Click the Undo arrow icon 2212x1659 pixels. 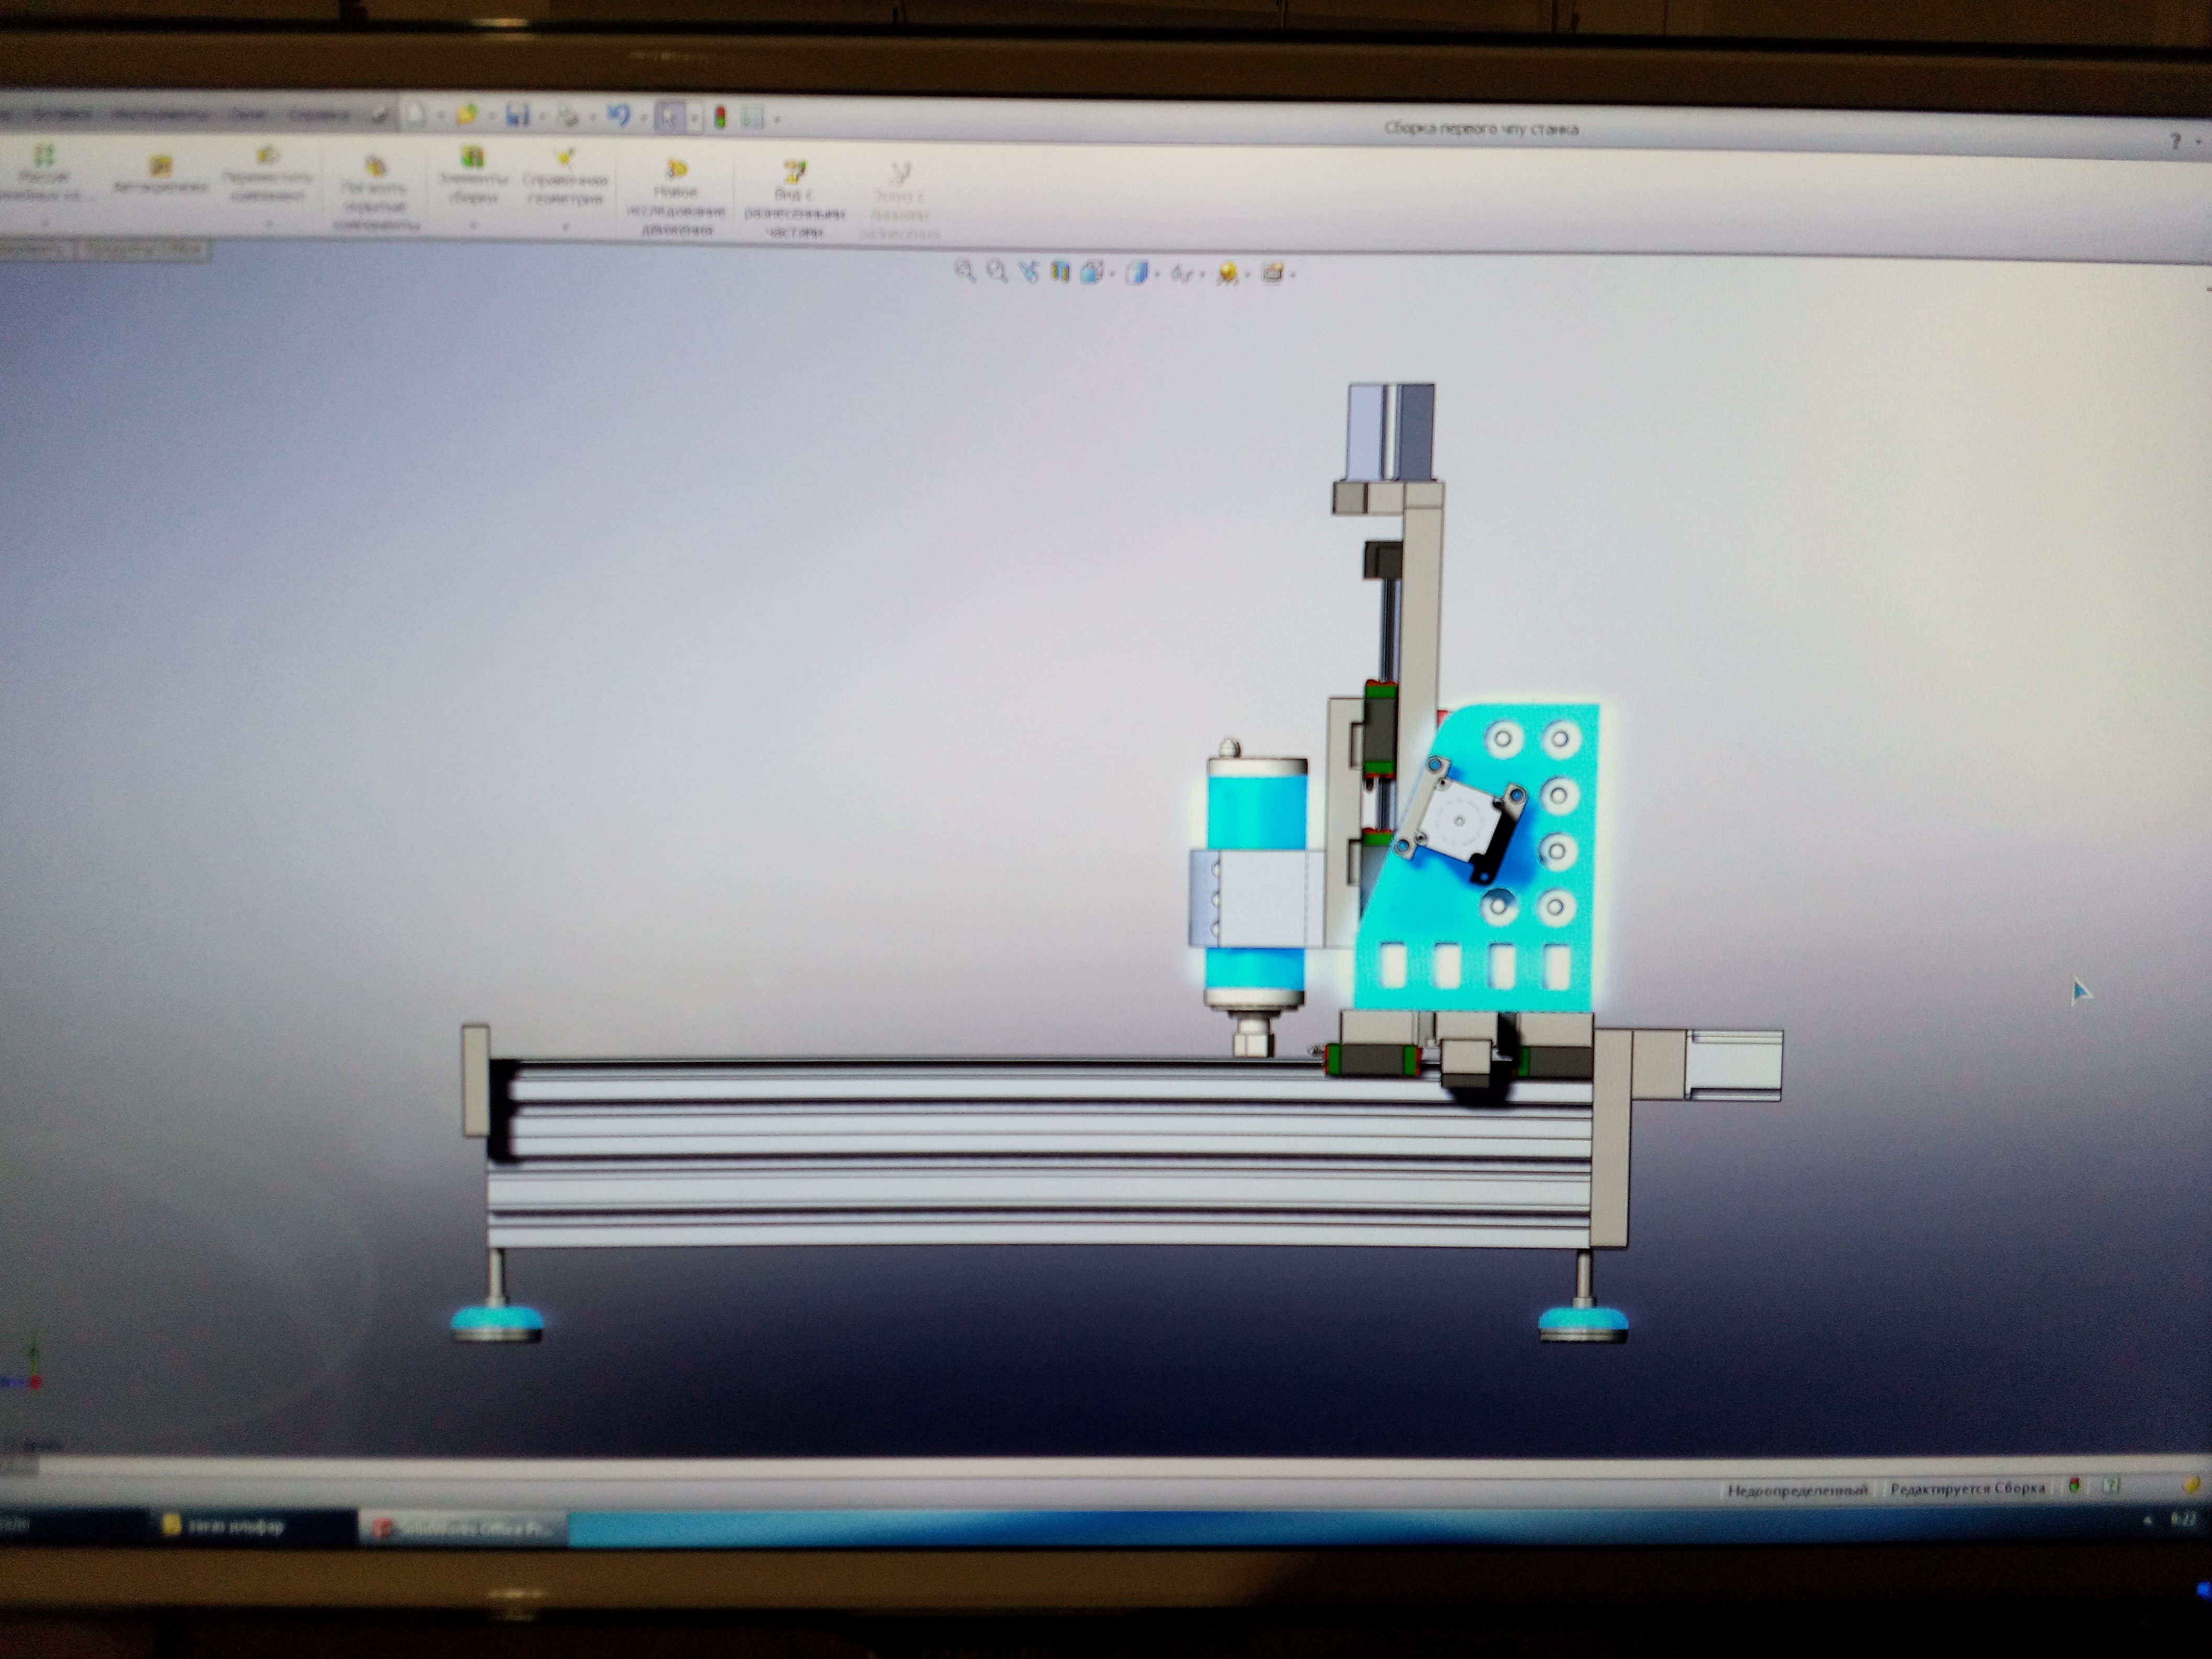click(618, 116)
